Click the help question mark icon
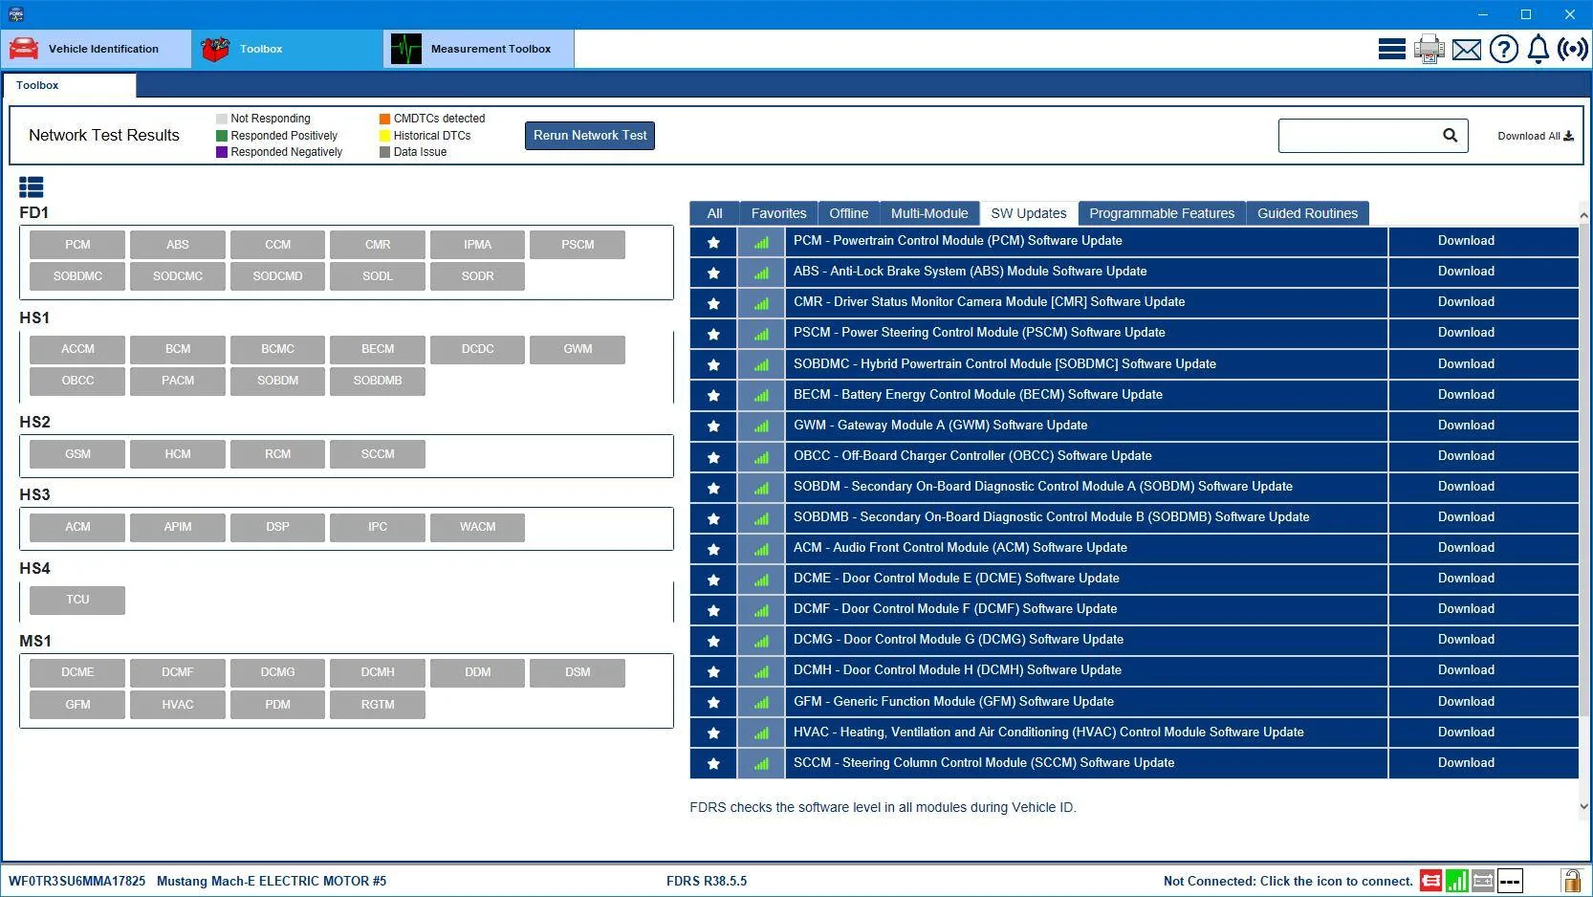Viewport: 1593px width, 897px height. coord(1503,49)
